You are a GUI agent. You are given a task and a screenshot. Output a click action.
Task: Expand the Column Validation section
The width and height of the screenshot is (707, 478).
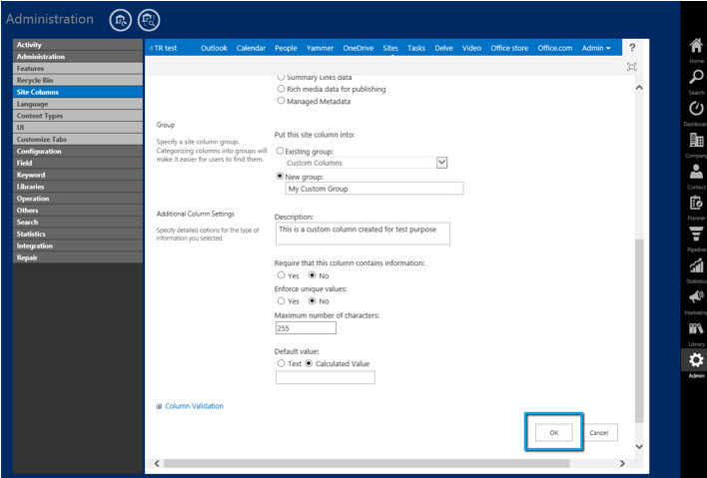pyautogui.click(x=194, y=406)
